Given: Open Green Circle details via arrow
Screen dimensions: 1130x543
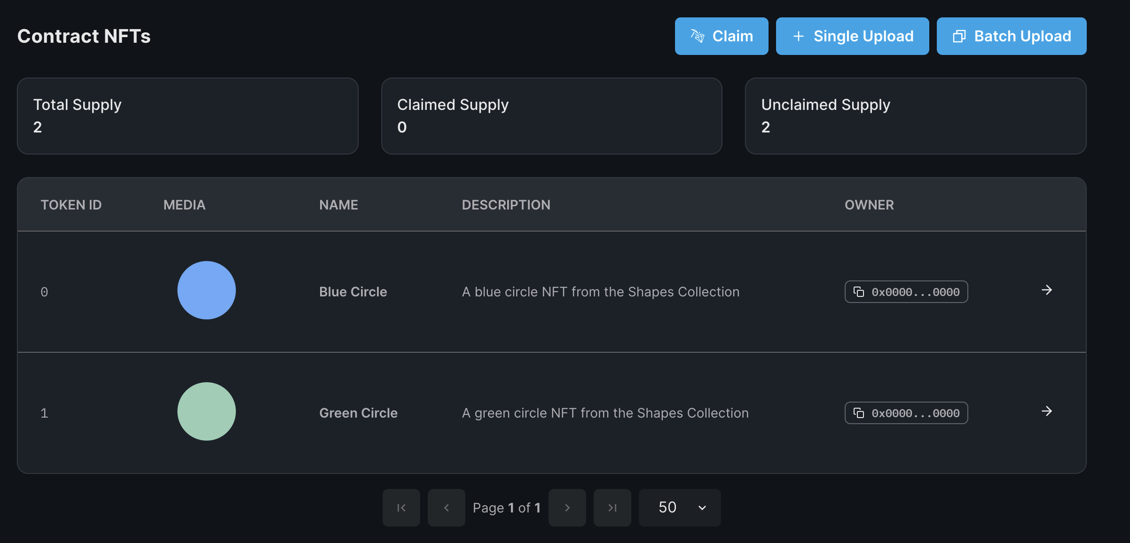Looking at the screenshot, I should [1046, 411].
